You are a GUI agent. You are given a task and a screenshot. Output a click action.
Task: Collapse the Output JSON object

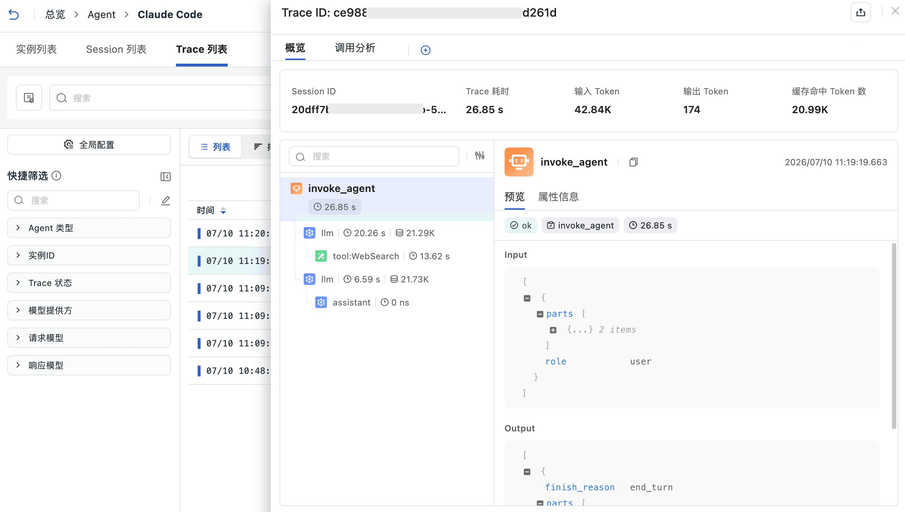[x=527, y=472]
